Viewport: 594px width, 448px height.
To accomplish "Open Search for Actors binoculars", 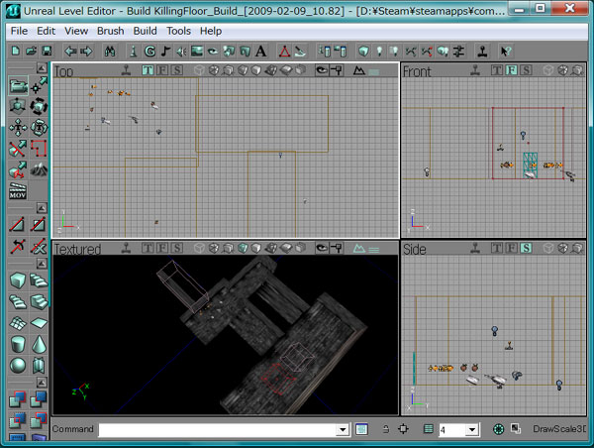I will click(x=110, y=51).
